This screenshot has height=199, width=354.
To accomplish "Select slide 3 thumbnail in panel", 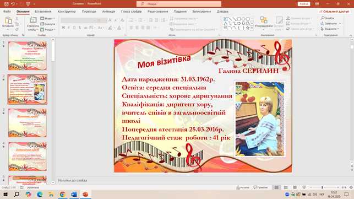I will [28, 123].
